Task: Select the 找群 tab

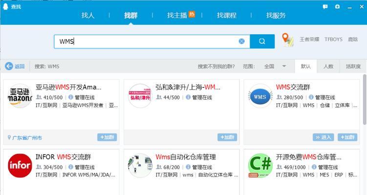Action: pos(130,16)
